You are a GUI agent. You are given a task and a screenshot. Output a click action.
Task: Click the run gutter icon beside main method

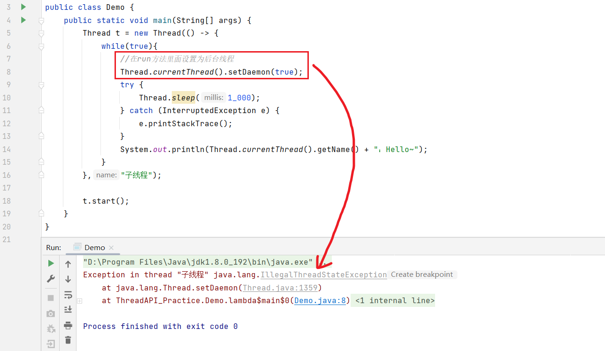[23, 20]
